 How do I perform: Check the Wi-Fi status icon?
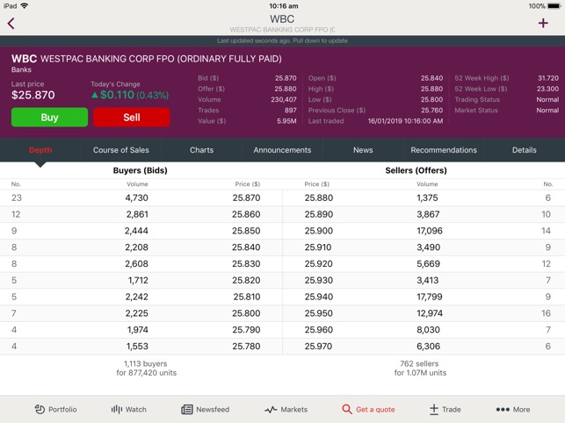(25, 6)
